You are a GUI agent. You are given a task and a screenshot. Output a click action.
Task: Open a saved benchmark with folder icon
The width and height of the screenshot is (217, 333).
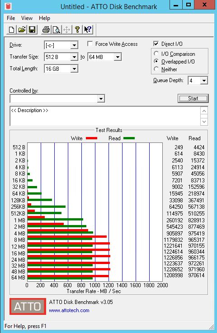22,29
